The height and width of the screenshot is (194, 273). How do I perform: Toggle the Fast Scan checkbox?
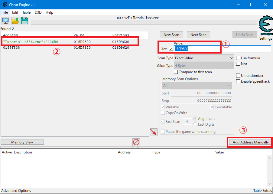point(163,121)
